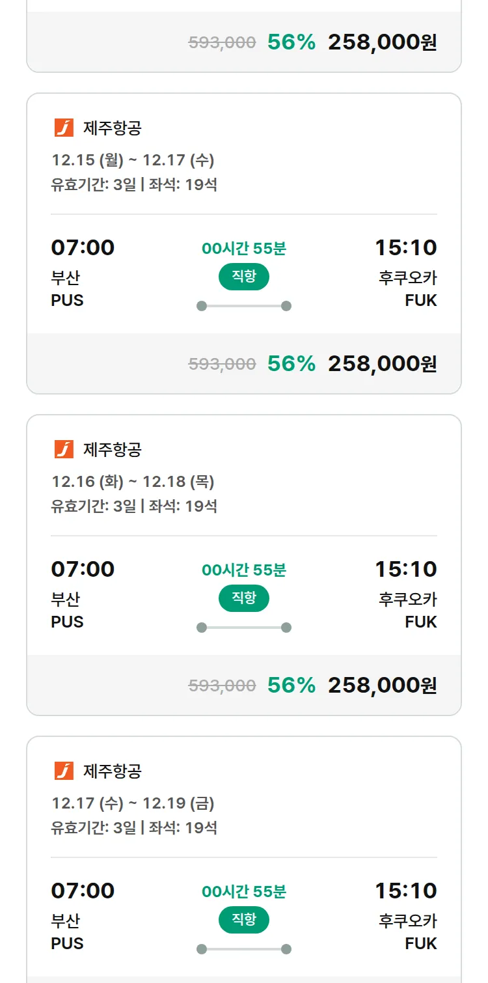This screenshot has height=983, width=488.
Task: Select the 258,000원 price on the 12.16 flight
Action: pos(382,685)
